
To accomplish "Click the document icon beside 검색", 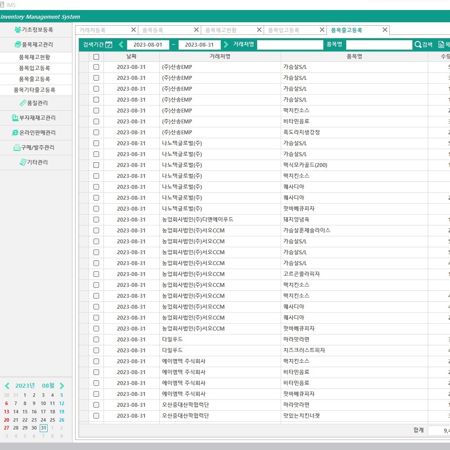I will pos(441,44).
